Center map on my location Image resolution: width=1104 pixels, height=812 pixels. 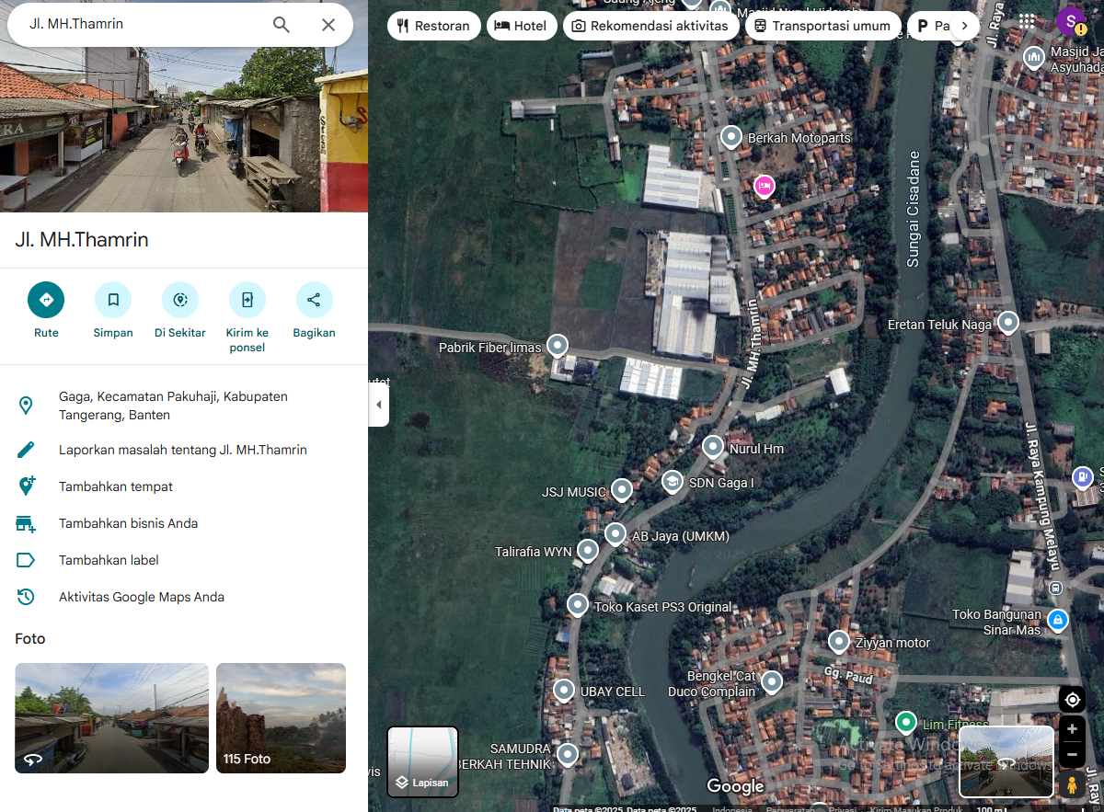1072,700
